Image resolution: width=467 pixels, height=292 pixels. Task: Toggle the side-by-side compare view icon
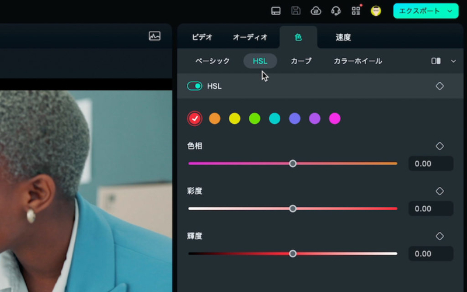[x=436, y=61]
